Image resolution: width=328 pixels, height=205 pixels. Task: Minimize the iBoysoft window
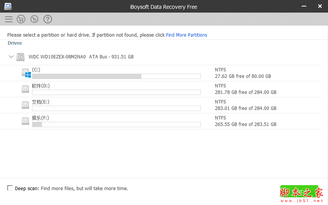[304, 6]
